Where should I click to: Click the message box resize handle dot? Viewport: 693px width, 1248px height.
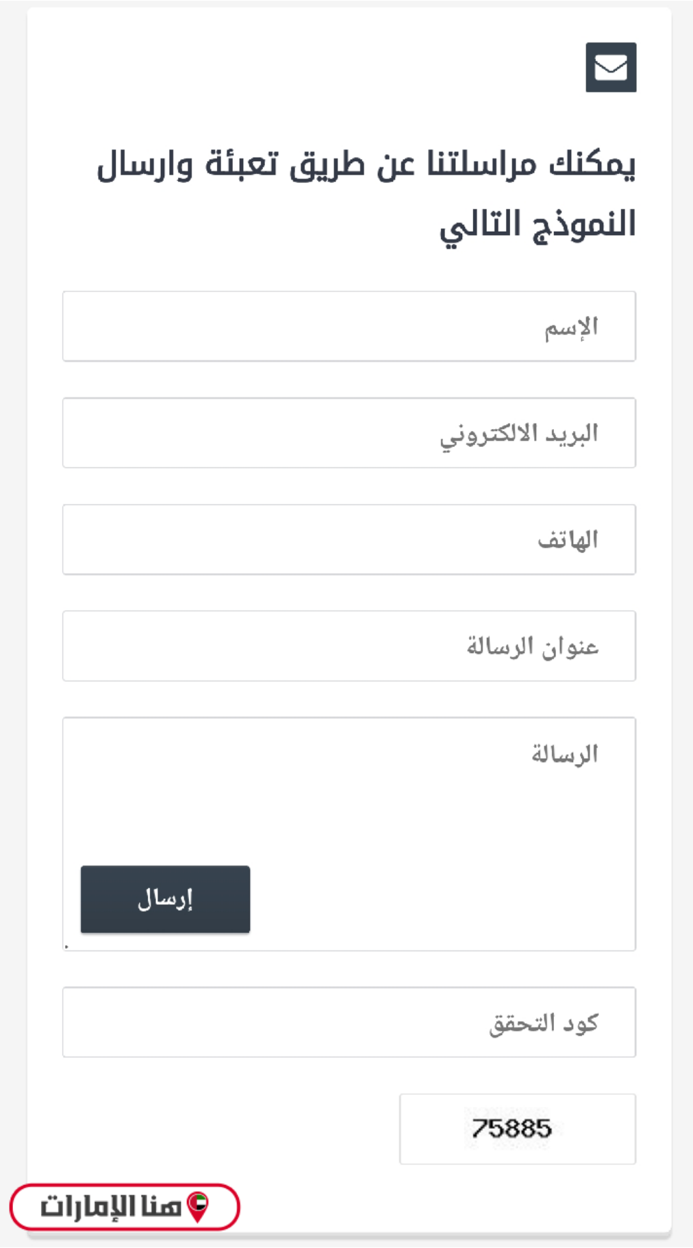coord(66,946)
